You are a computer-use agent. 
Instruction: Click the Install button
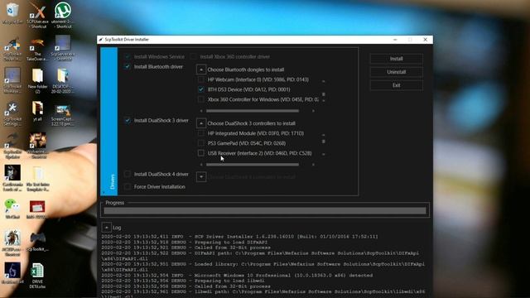396,59
